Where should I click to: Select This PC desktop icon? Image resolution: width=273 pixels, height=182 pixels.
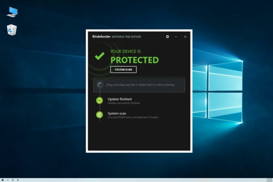12,12
